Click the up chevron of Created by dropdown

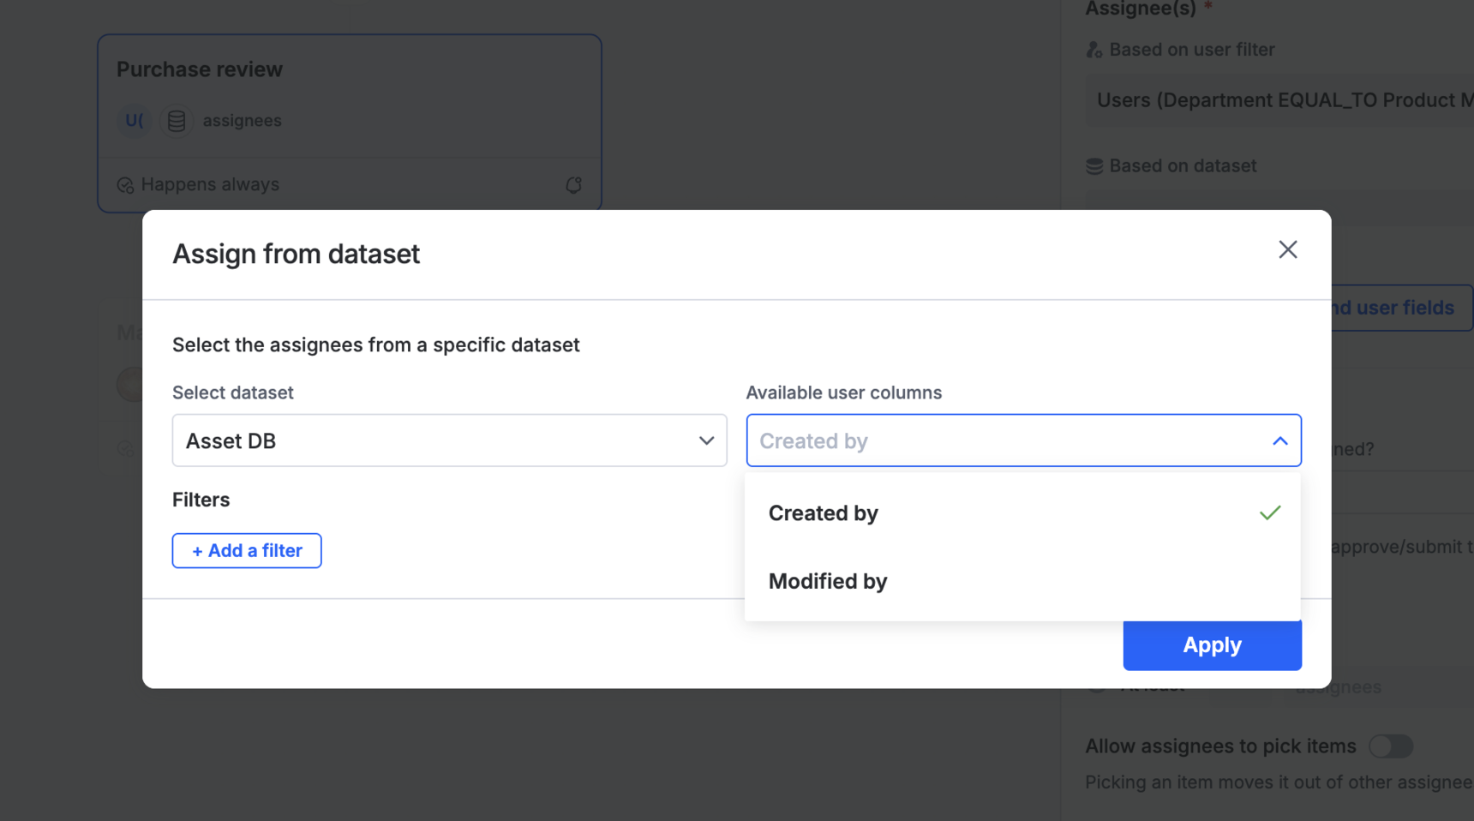point(1279,440)
